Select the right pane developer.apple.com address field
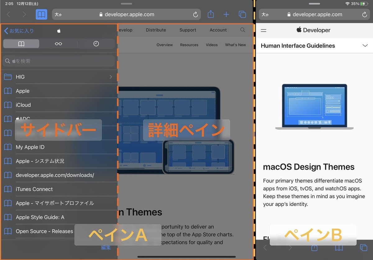Viewport: 373px width, 260px height. 314,15
